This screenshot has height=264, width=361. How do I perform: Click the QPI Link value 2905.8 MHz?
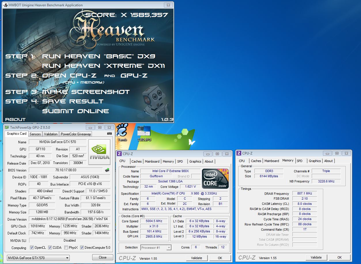point(154,236)
